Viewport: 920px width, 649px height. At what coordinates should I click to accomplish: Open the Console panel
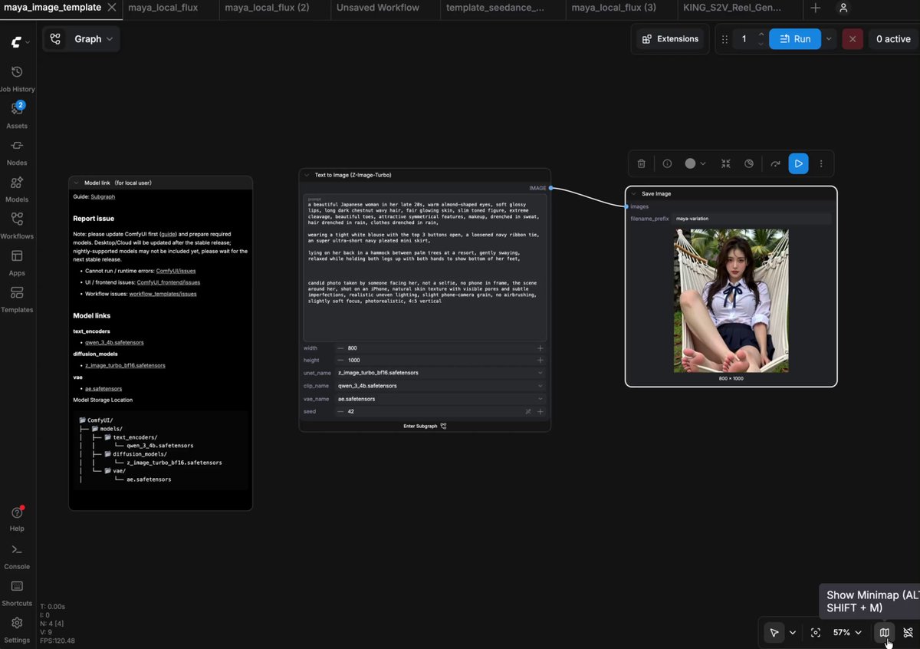click(x=17, y=556)
